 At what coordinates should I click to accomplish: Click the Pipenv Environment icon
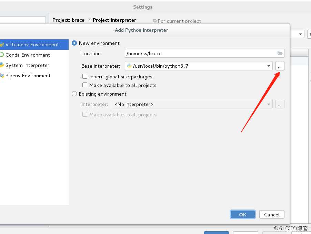2,76
